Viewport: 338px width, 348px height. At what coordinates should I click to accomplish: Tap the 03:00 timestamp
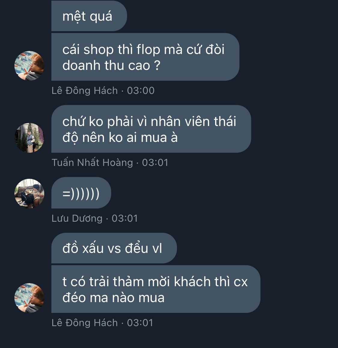141,91
